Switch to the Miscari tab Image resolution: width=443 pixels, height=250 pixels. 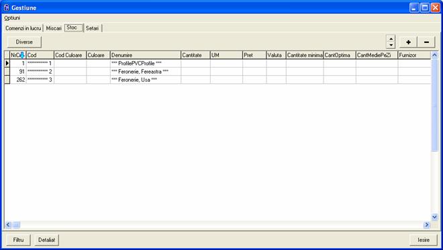[54, 28]
